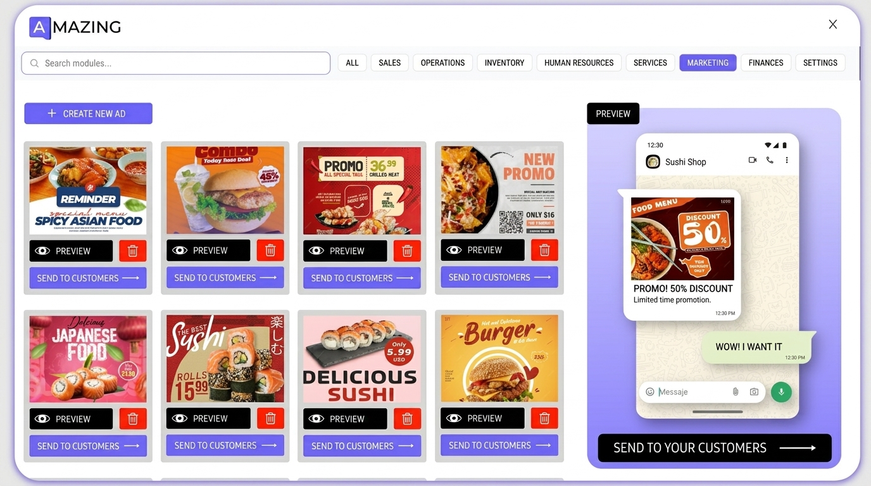Click the Amazing logo
The image size is (871, 486).
point(75,27)
